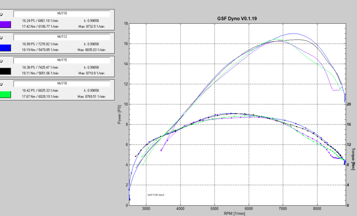Image resolution: width=357 pixels, height=216 pixels.
Task: Click the green MJ118 color swatch
Action: point(5,95)
